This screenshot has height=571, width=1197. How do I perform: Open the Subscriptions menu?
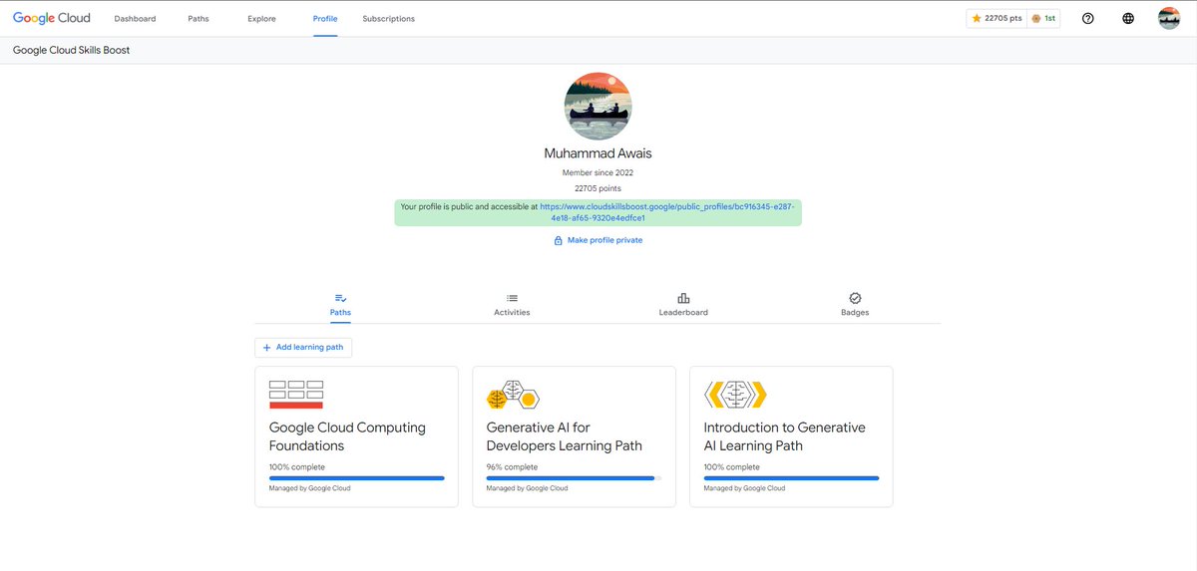pyautogui.click(x=389, y=19)
